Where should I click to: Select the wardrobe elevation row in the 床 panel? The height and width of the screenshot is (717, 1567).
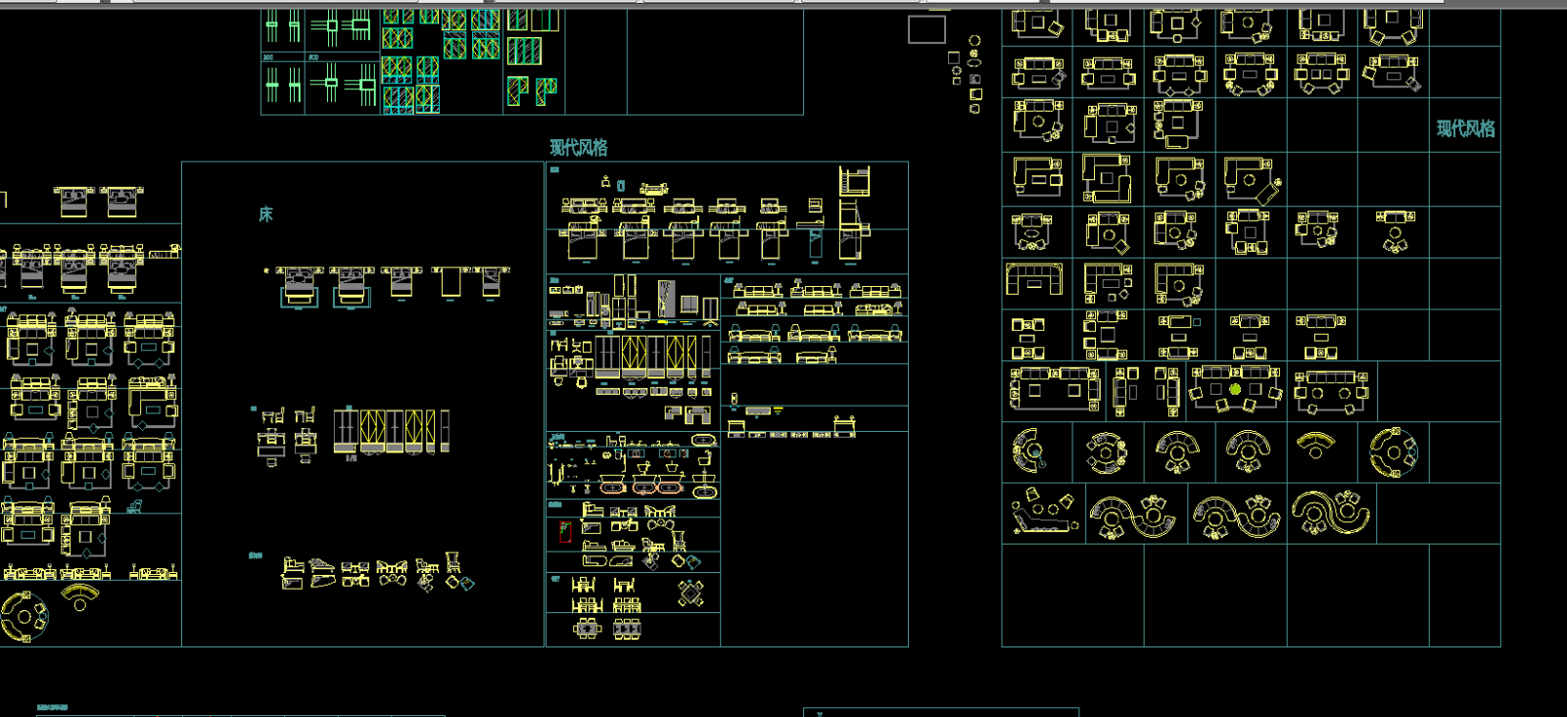[391, 432]
